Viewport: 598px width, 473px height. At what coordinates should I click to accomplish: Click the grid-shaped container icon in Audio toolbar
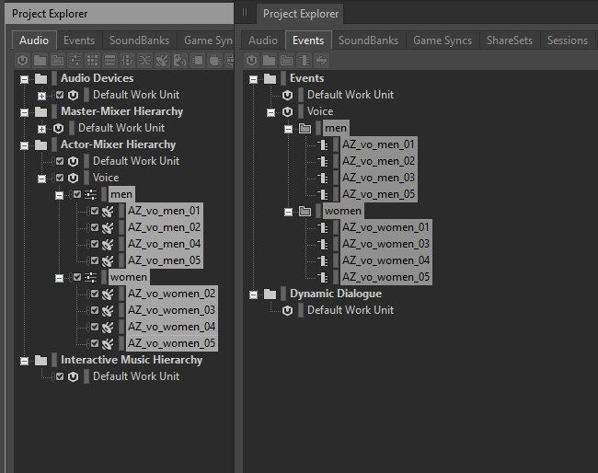(x=92, y=60)
